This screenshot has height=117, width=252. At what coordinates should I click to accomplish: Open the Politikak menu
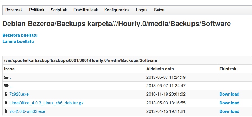tap(37, 10)
